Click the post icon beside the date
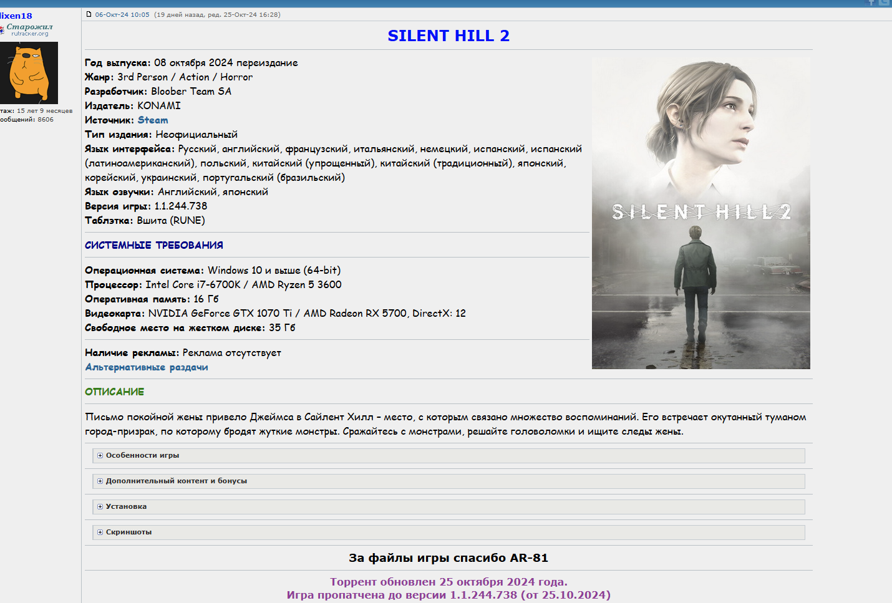892x603 pixels. coord(89,14)
